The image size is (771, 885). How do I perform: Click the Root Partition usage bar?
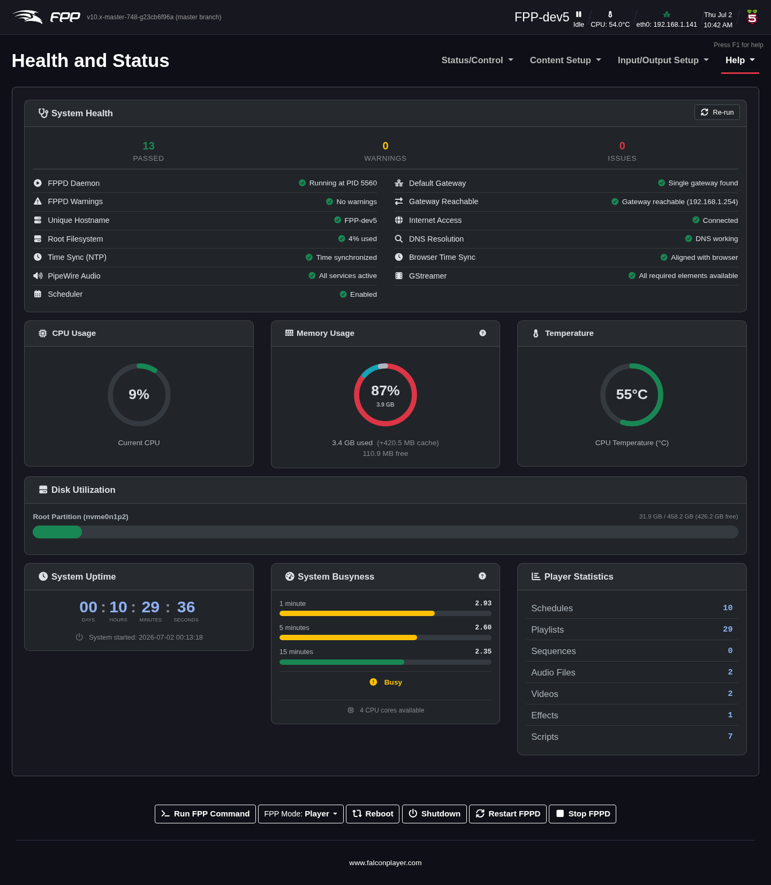(385, 532)
